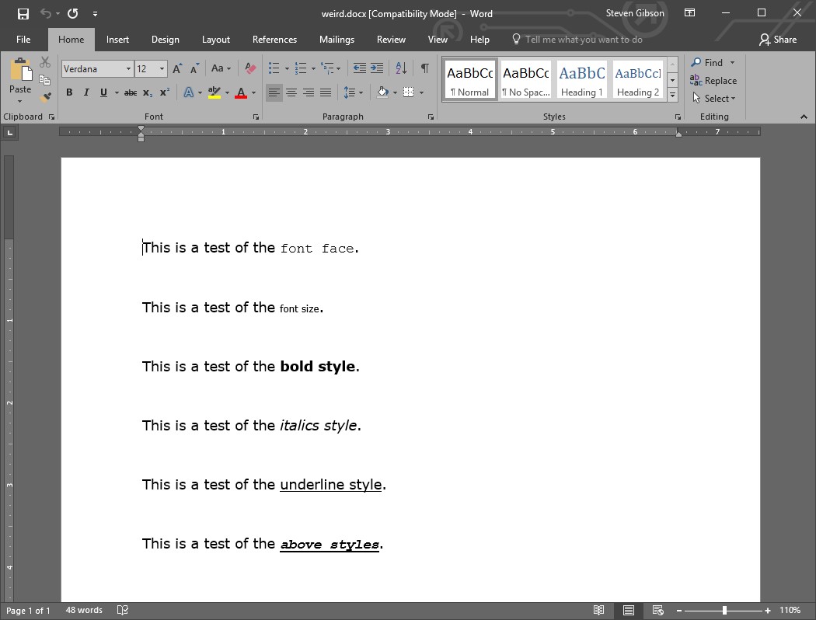The width and height of the screenshot is (816, 620).
Task: Click the Tell me what you want to do box
Action: [583, 40]
